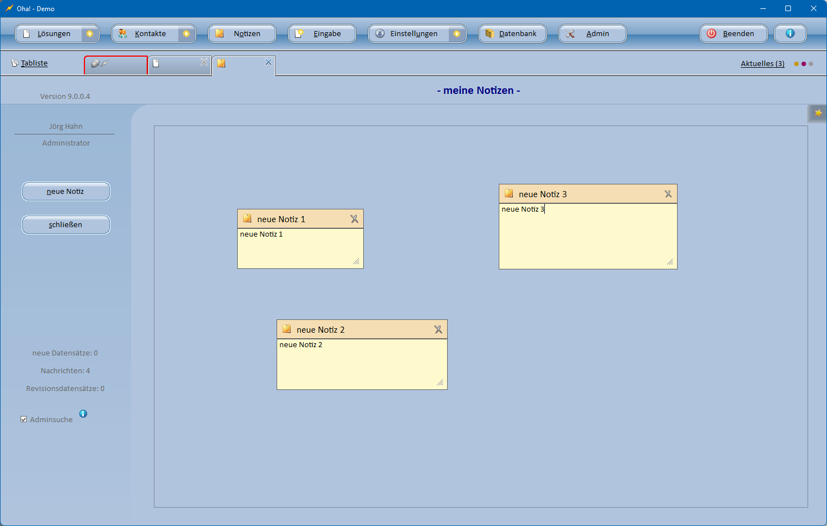Create a note with 'neue Notiz' button

click(x=66, y=192)
